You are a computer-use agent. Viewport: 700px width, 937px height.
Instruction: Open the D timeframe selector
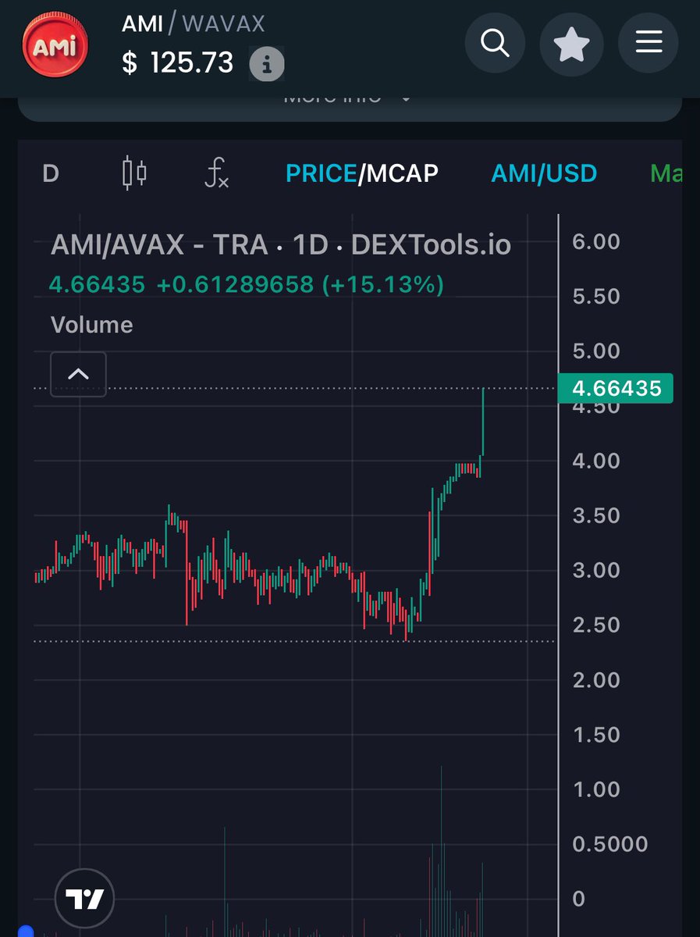point(50,173)
